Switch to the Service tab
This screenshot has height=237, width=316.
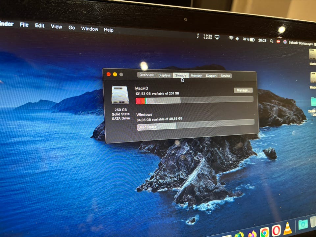[x=225, y=76]
